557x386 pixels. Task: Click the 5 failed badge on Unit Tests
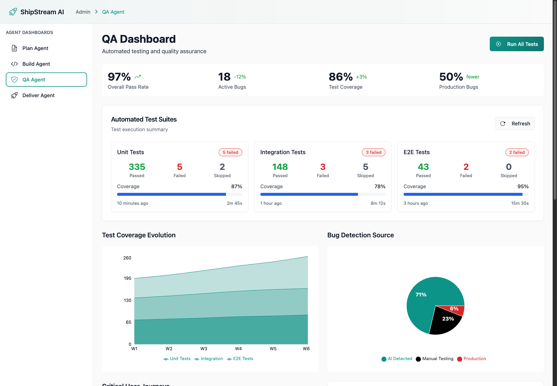[230, 152]
